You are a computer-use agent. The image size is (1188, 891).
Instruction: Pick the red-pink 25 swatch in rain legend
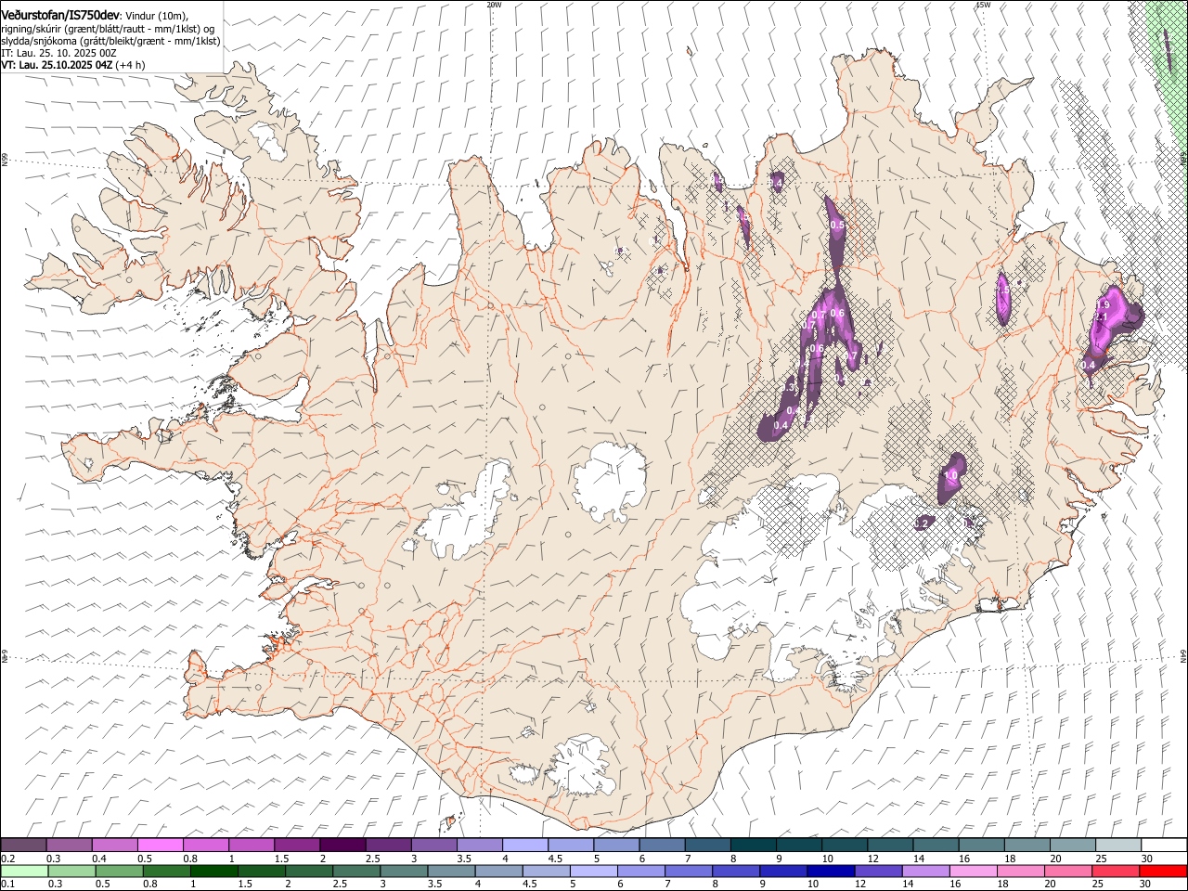coord(1115,871)
